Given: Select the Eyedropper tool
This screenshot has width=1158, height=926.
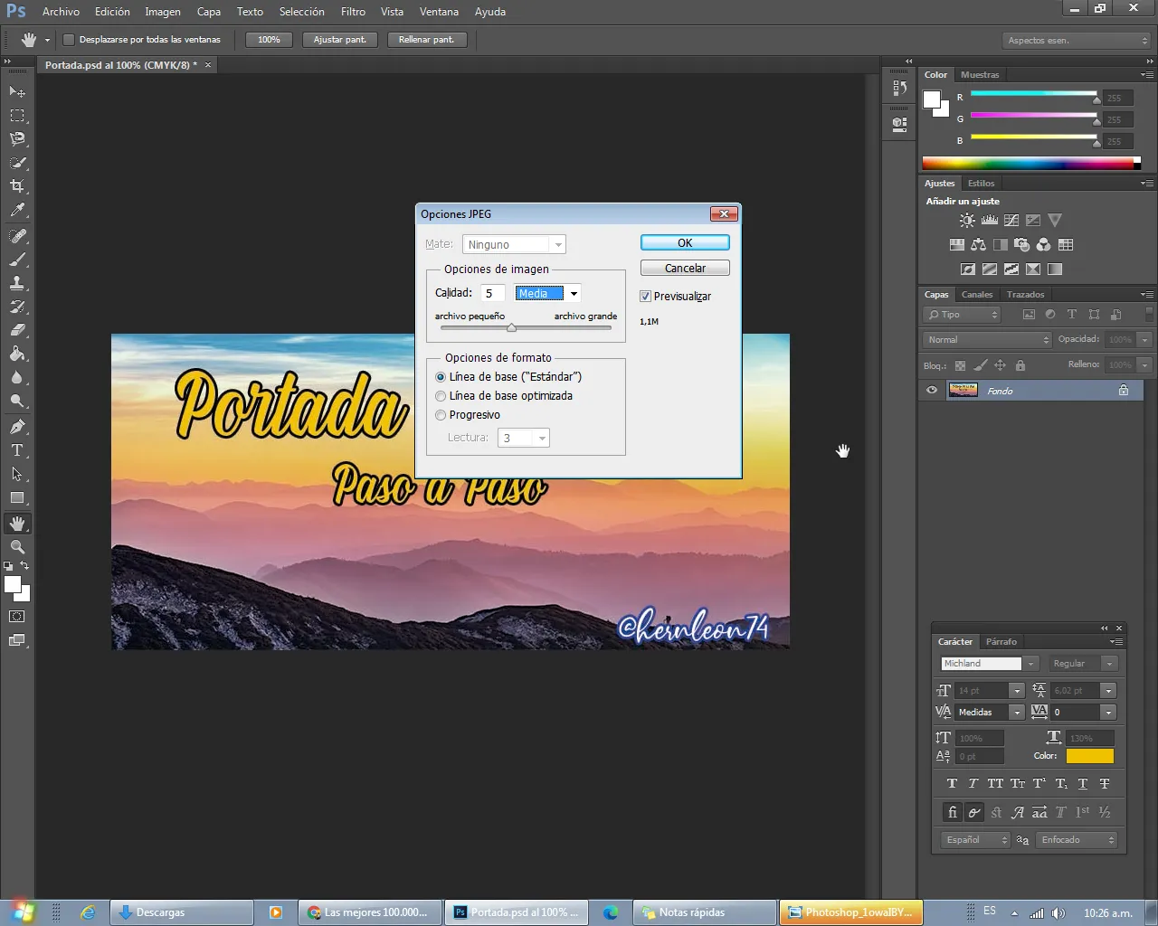Looking at the screenshot, I should (x=17, y=211).
